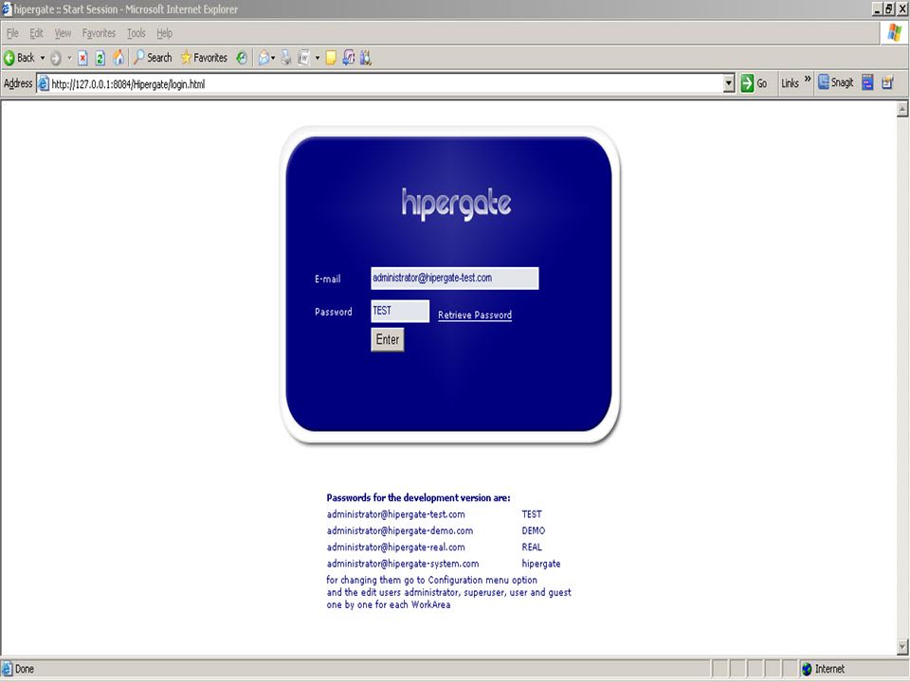Click the E-mail input field
910x682 pixels.
(x=454, y=278)
